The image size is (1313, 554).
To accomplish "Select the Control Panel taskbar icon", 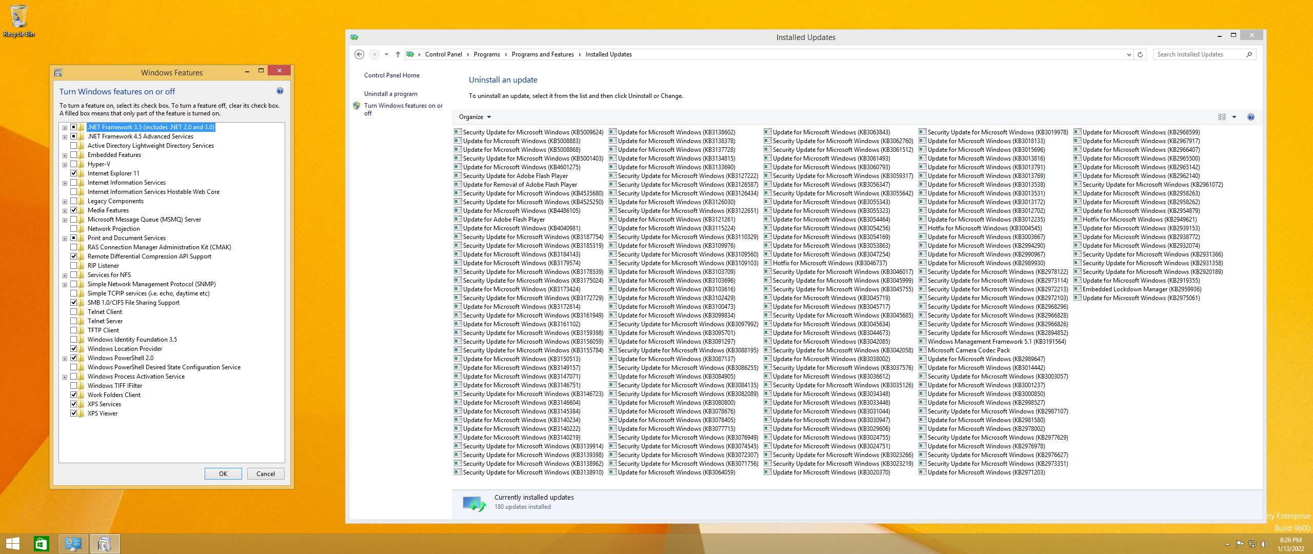I will click(73, 544).
